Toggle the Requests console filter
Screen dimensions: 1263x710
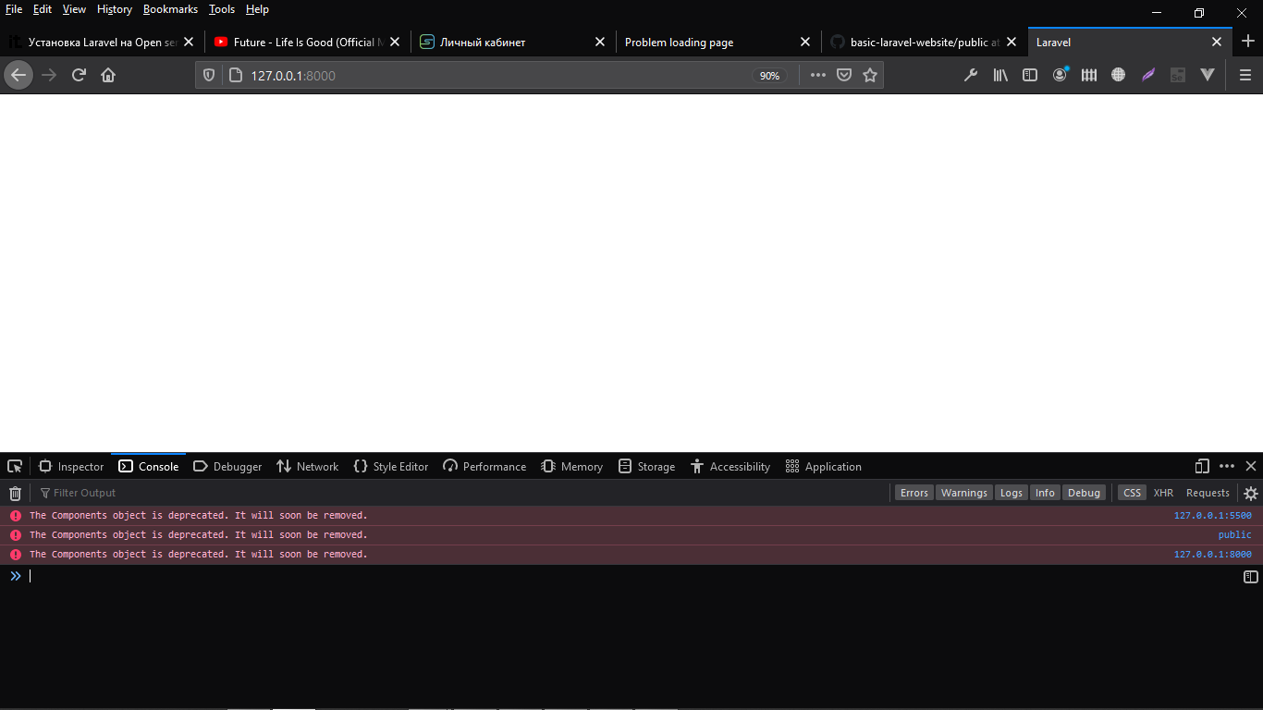1208,493
